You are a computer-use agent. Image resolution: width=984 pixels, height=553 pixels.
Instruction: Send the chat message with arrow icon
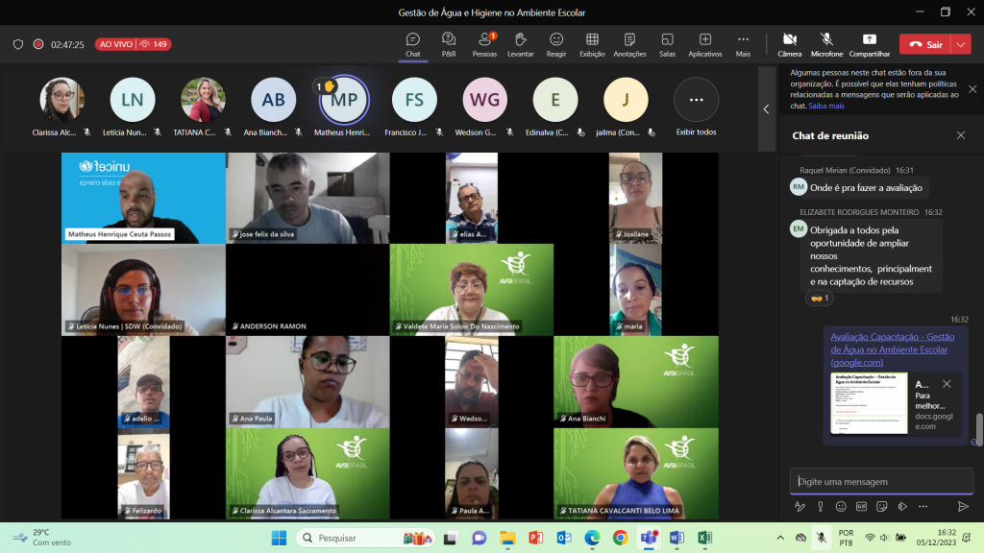(x=963, y=506)
